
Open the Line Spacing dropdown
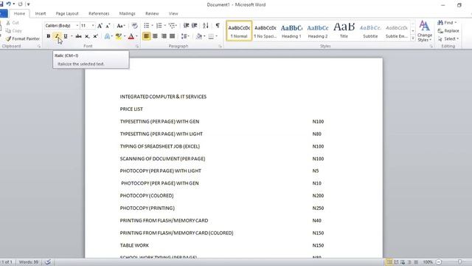point(184,36)
